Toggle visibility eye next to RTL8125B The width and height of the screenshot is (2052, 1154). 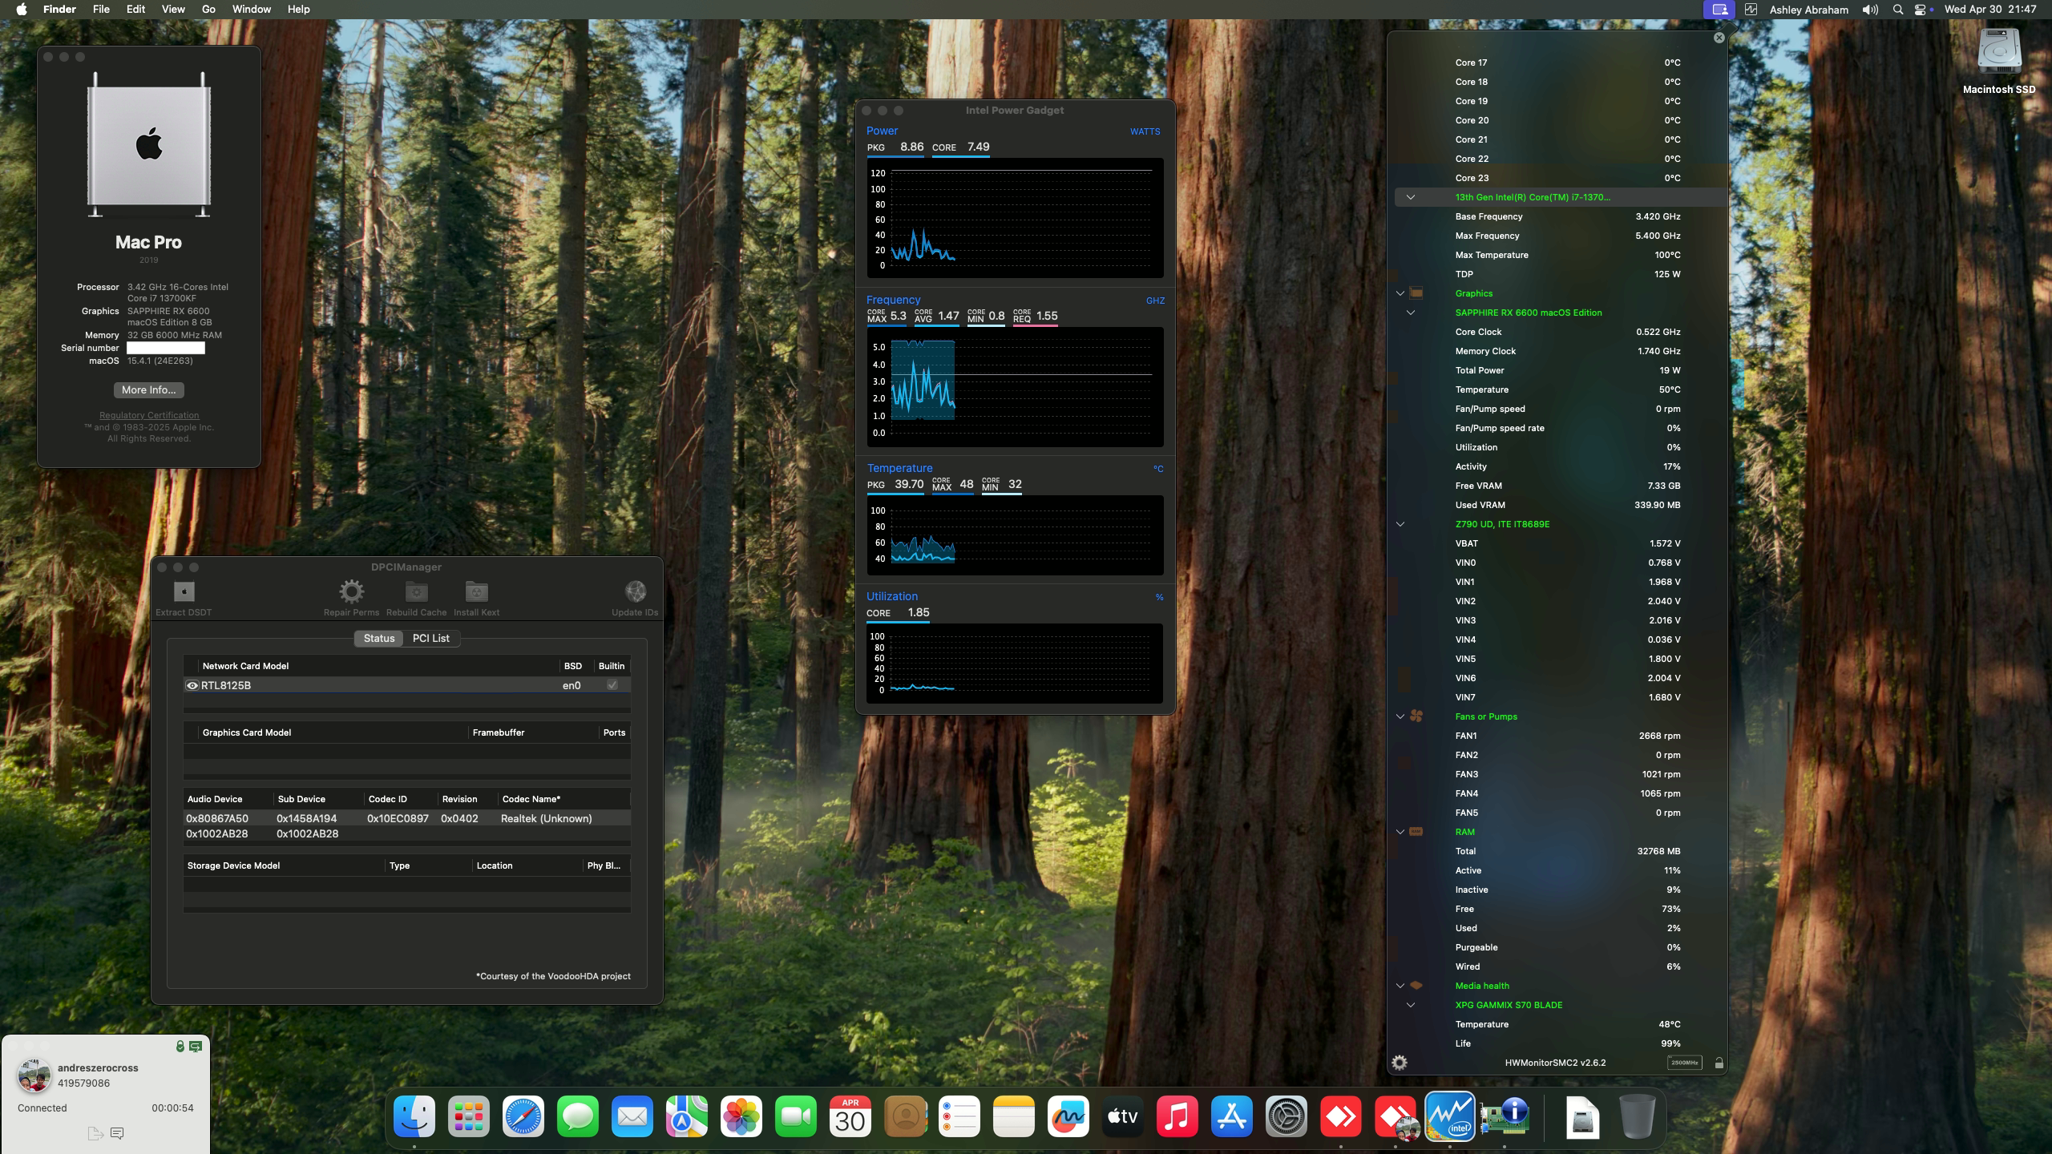192,685
